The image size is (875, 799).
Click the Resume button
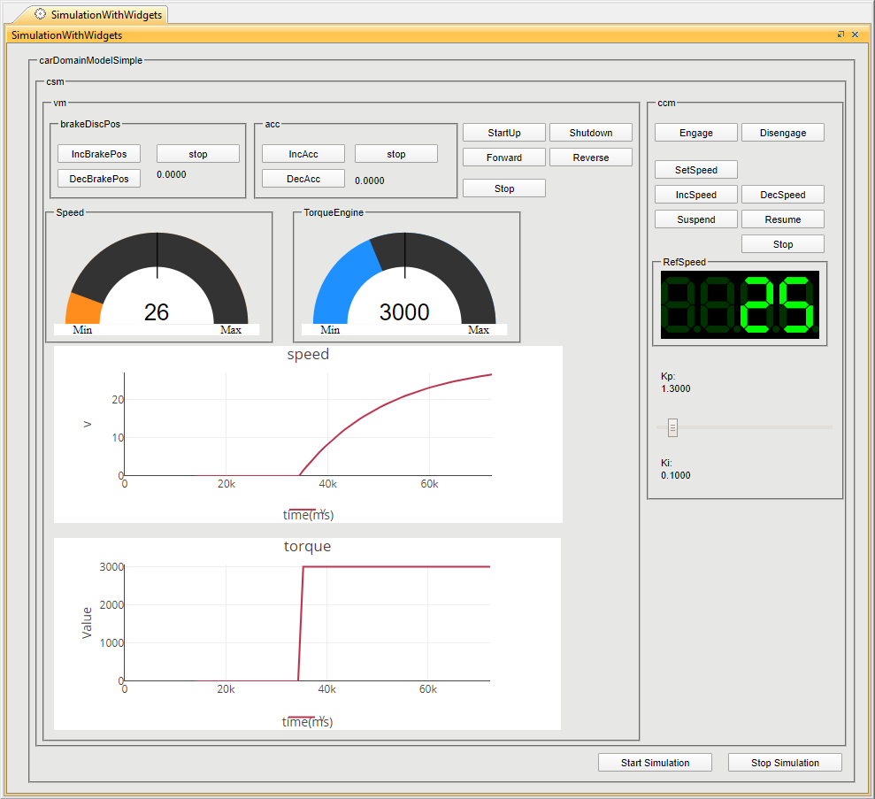pyautogui.click(x=782, y=219)
